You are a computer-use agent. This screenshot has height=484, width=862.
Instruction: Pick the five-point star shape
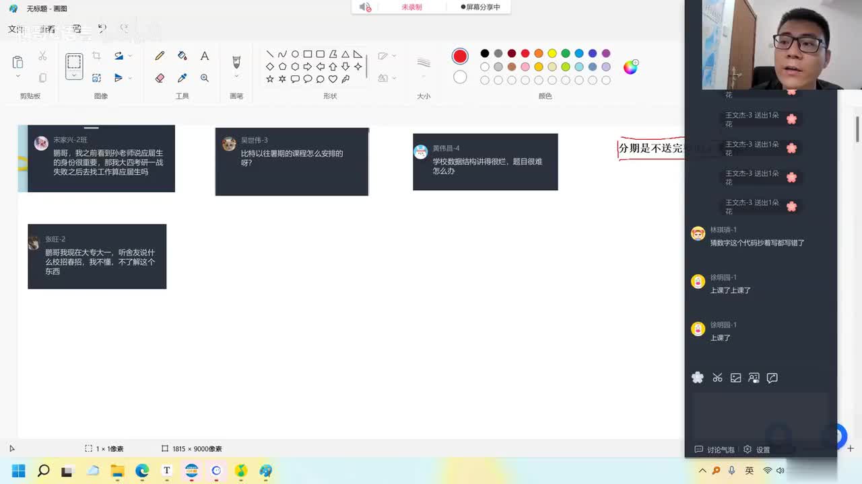(x=270, y=79)
